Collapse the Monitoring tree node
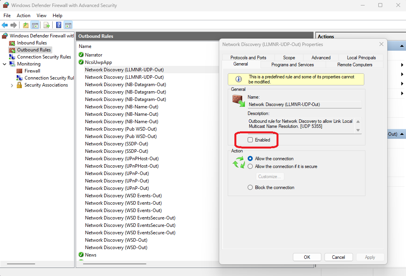The width and height of the screenshot is (406, 276). tap(4, 64)
